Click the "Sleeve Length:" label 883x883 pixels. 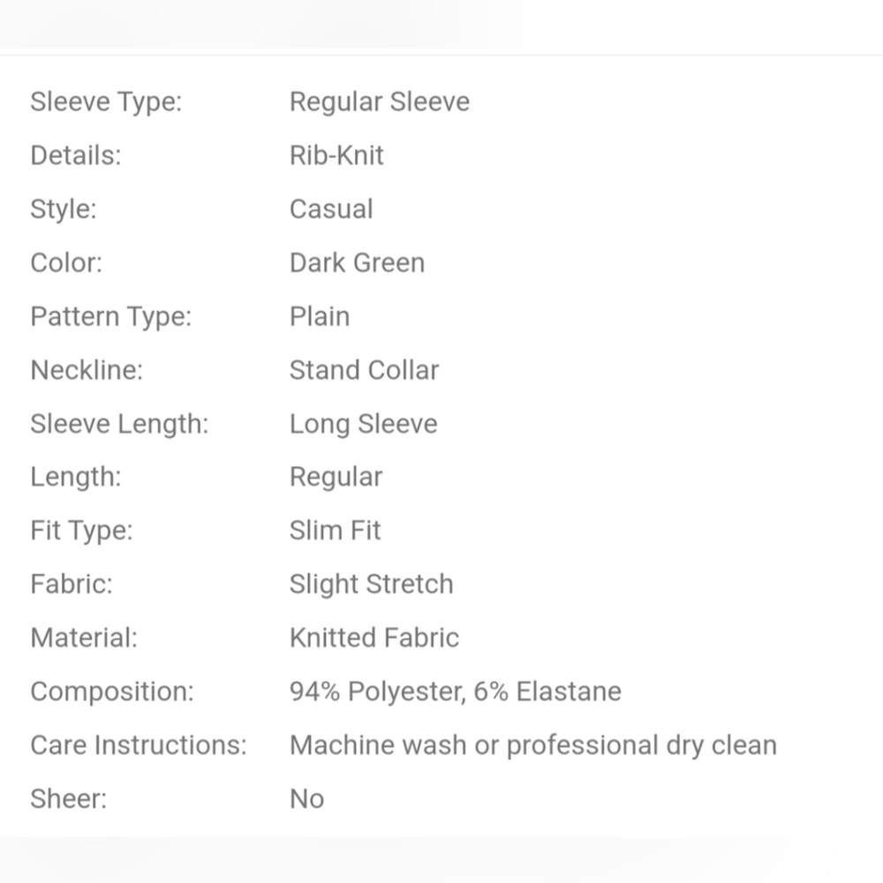(119, 424)
